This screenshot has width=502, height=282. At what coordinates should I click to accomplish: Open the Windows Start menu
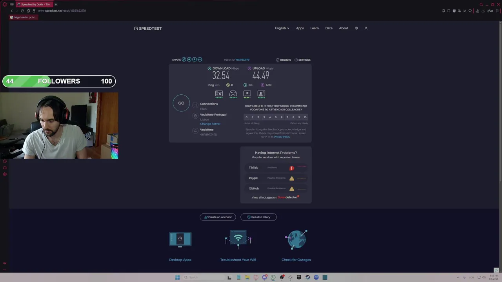(177, 277)
